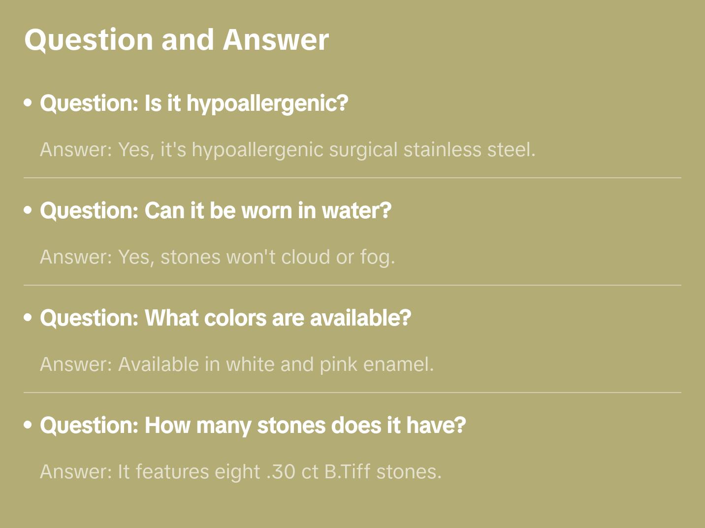Screen dimensions: 705x528
Task: Click the white and pink enamel answer
Action: click(237, 364)
